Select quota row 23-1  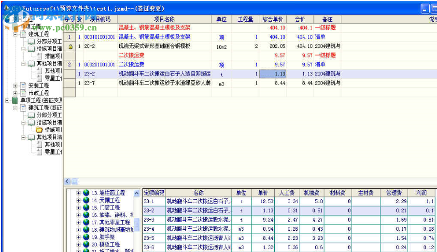(x=288, y=201)
